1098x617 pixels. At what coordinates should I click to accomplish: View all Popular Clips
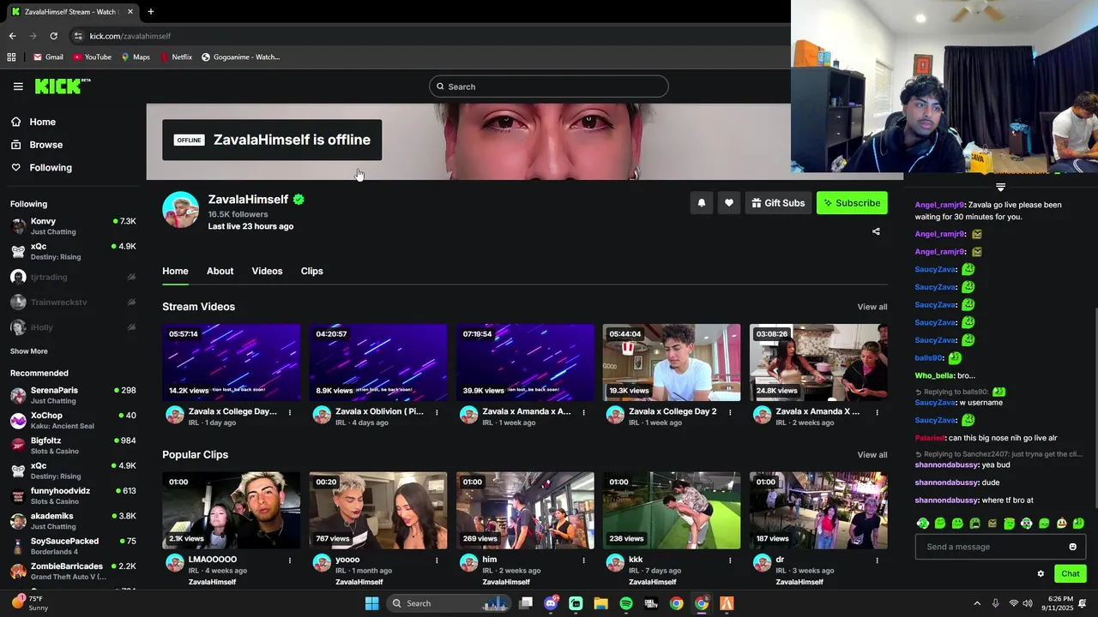pyautogui.click(x=872, y=455)
